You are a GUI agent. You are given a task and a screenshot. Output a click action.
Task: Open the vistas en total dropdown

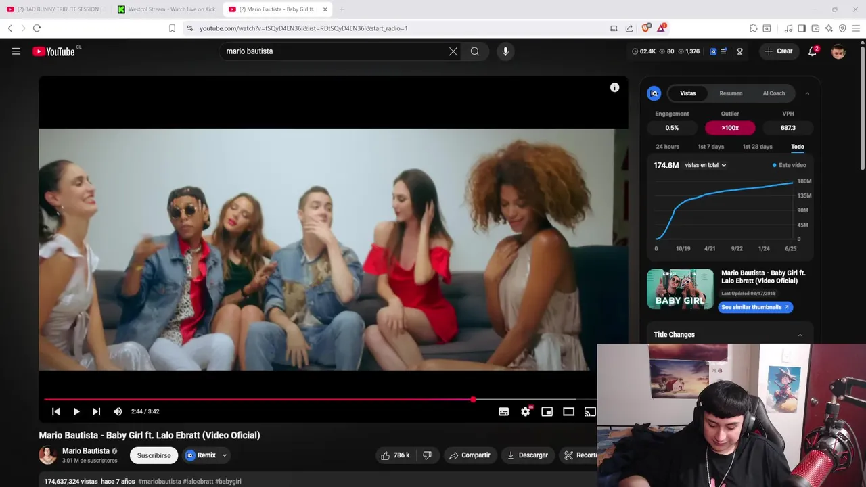pos(705,165)
